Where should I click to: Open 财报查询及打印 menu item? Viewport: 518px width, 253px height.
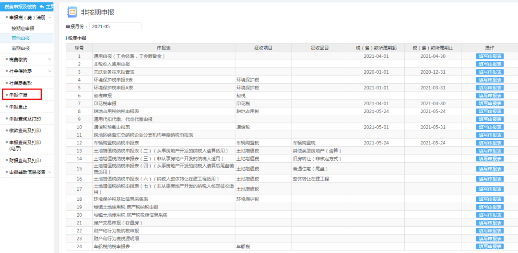pyautogui.click(x=25, y=160)
